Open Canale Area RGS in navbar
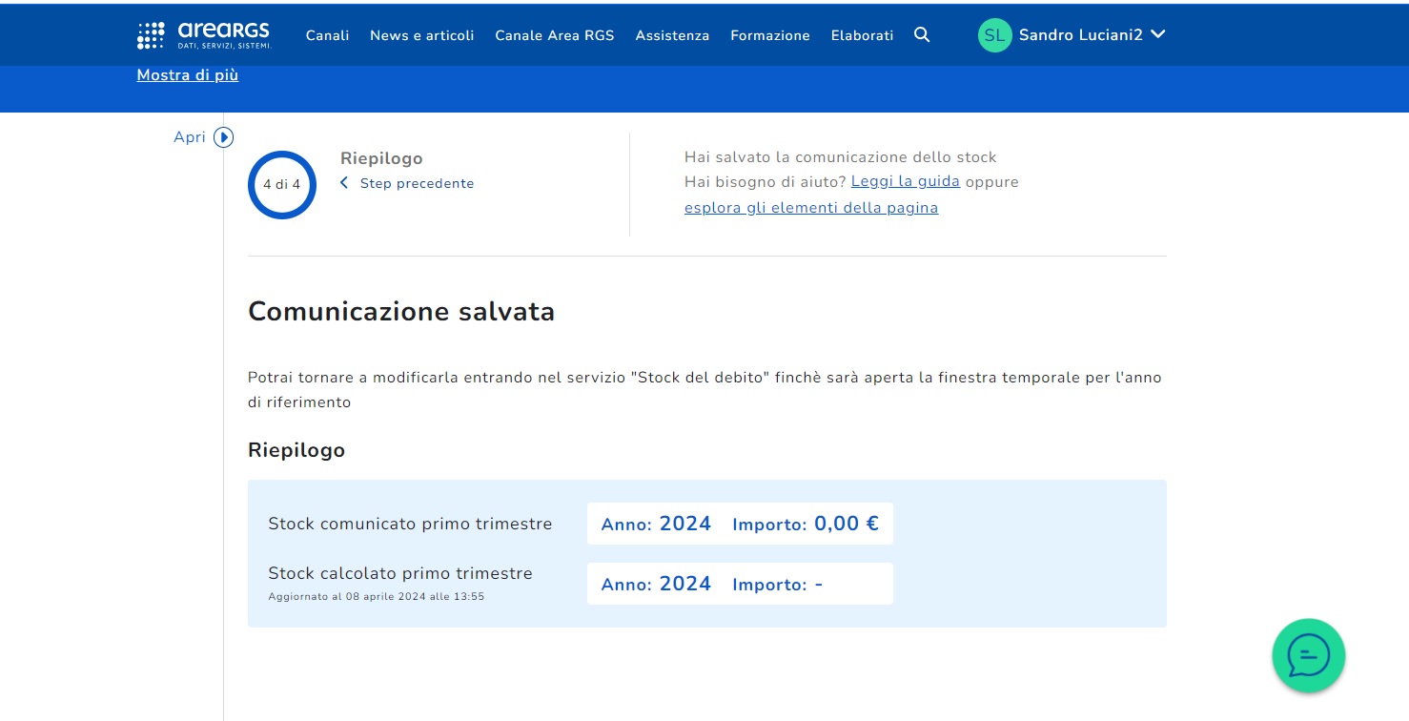Screen dimensions: 1409x721 555,35
